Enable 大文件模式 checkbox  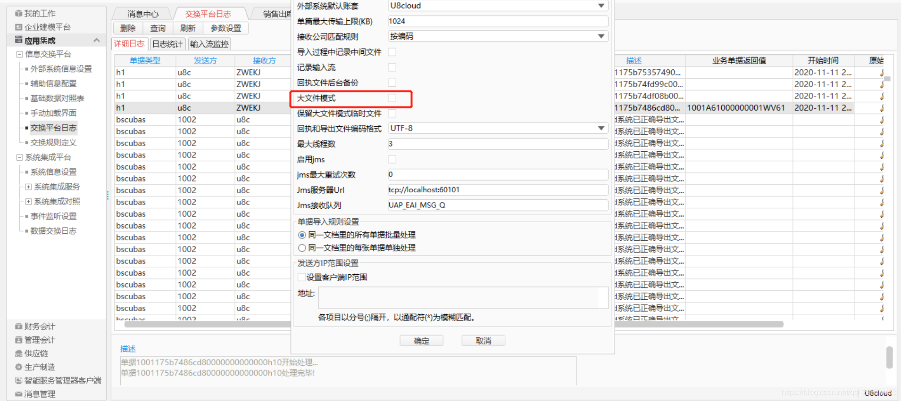click(392, 98)
